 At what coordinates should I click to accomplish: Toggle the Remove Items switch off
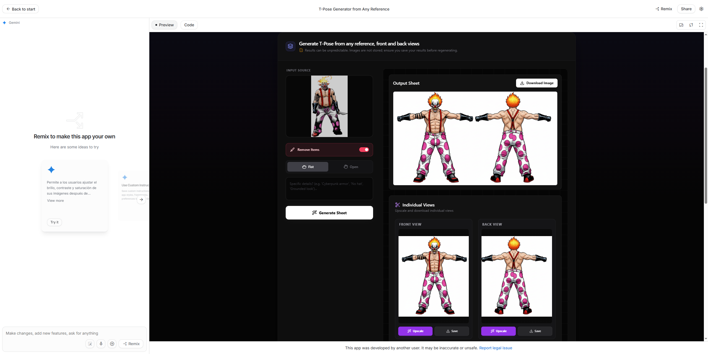point(364,150)
